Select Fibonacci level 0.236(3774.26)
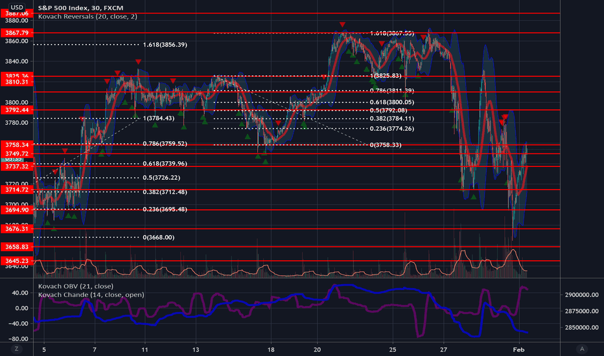This screenshot has width=604, height=356. [x=392, y=129]
